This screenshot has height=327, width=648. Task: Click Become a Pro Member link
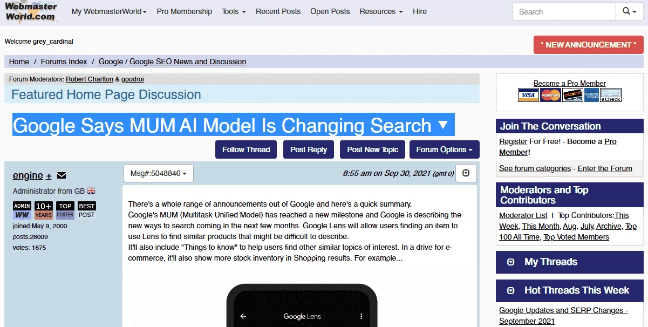(x=570, y=83)
